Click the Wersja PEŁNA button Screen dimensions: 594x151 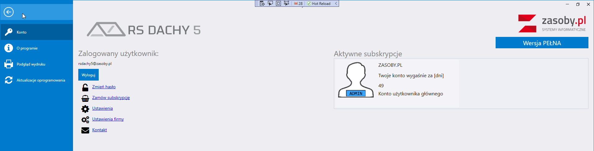click(x=542, y=43)
